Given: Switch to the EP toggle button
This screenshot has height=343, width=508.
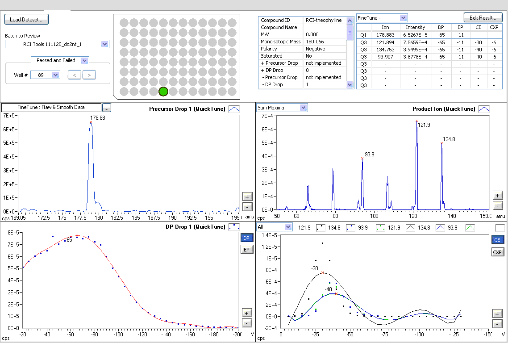Looking at the screenshot, I should [246, 249].
